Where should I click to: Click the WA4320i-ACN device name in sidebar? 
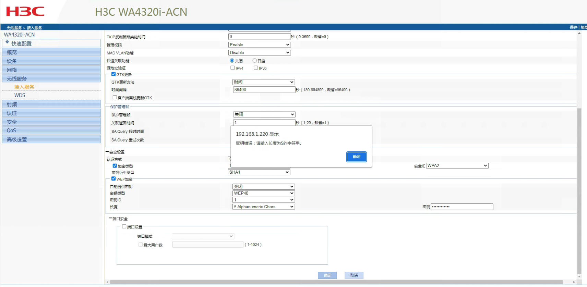tap(19, 35)
